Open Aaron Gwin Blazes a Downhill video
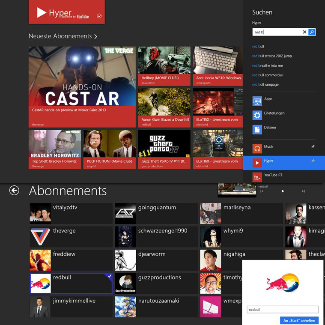Image resolution: width=325 pixels, height=325 pixels. pos(164,107)
